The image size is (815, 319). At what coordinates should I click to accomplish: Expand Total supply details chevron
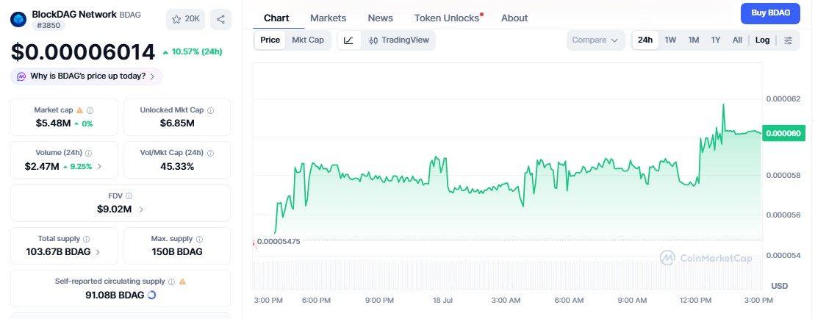98,252
